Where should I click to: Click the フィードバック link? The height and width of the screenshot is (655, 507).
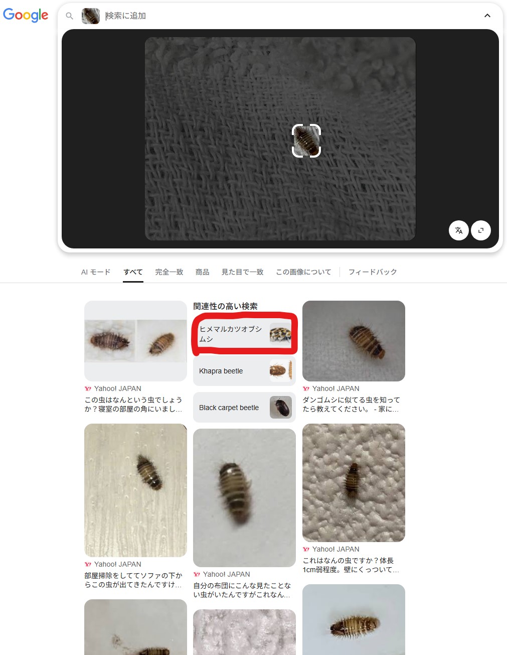(x=372, y=272)
